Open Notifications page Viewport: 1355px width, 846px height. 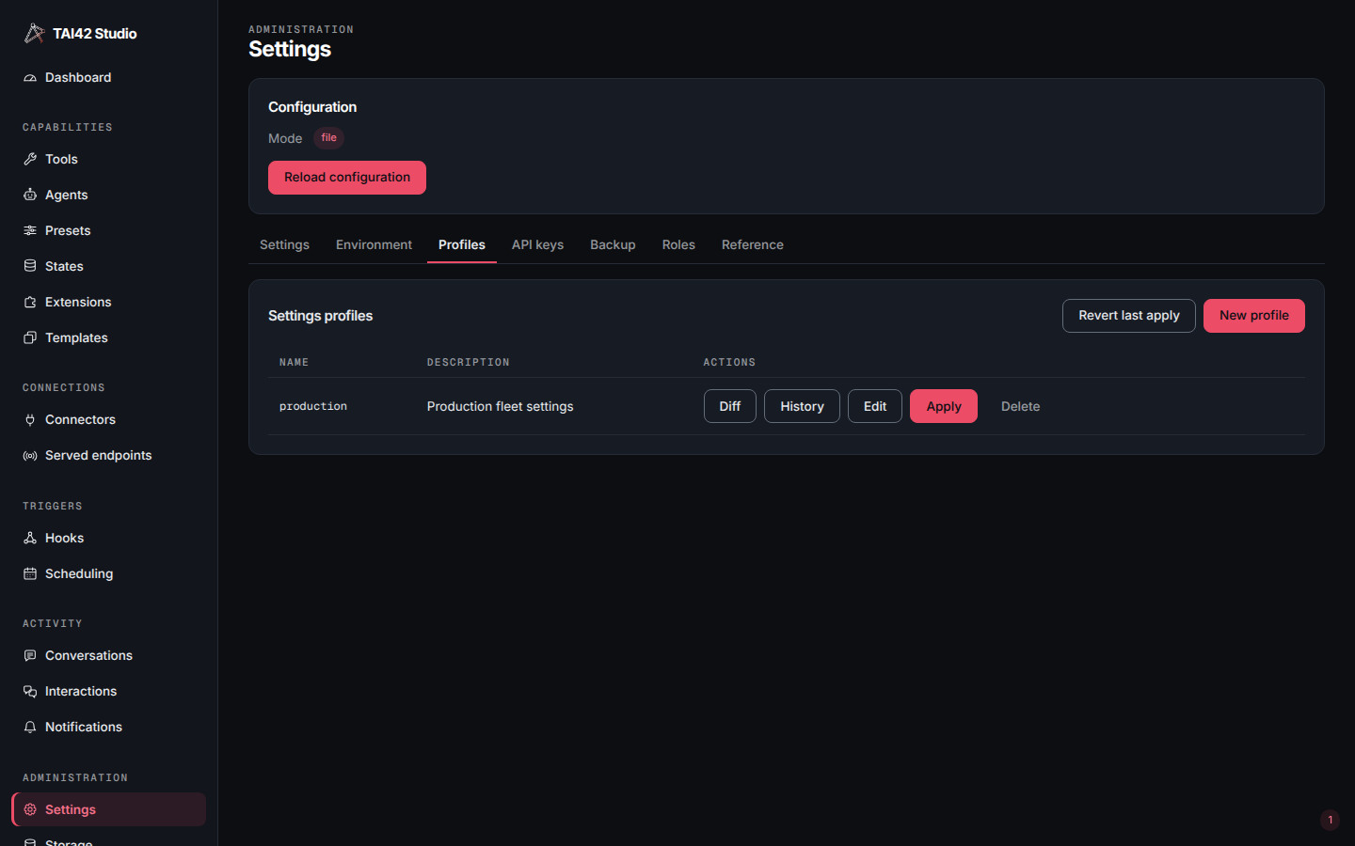coord(108,728)
